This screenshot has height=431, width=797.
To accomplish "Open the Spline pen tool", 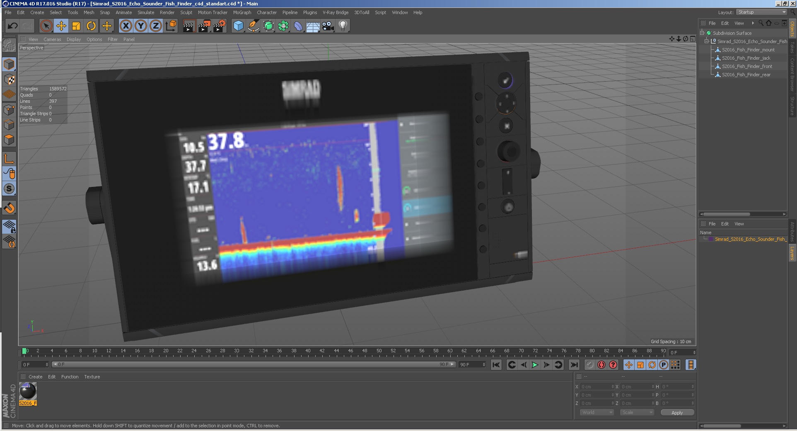I will [253, 26].
